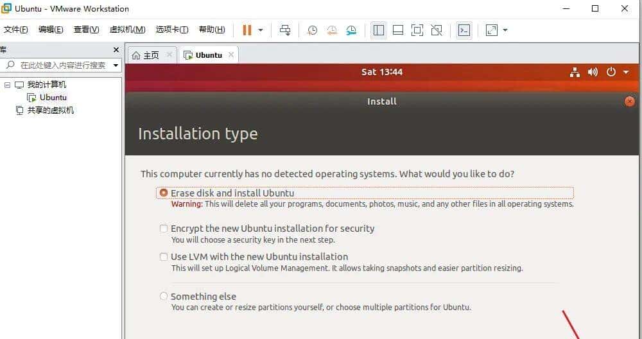Open the console view icon

click(464, 30)
